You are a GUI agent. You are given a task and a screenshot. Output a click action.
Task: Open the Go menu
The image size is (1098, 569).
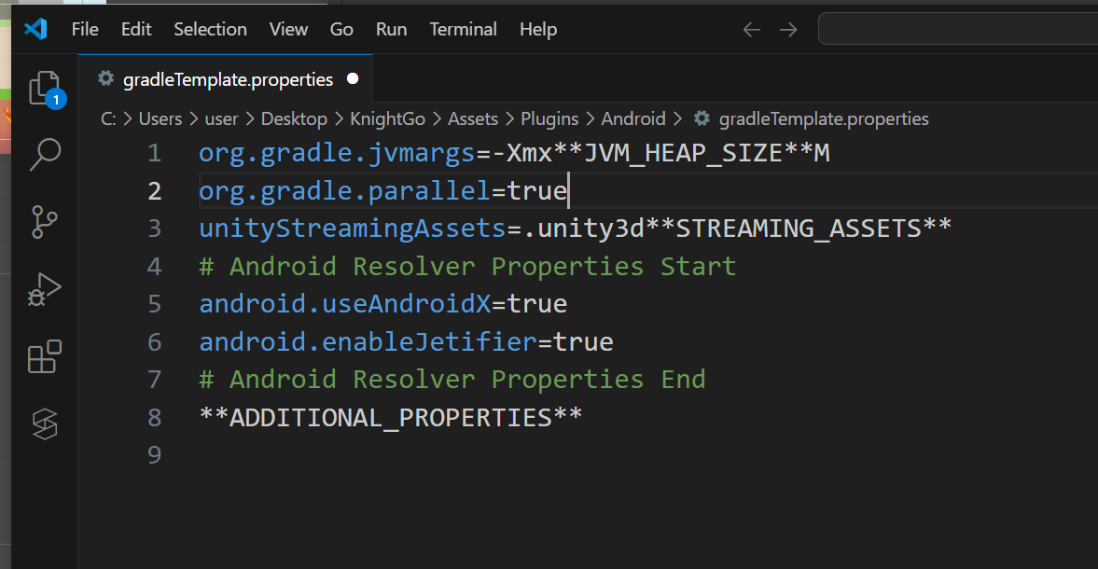click(x=341, y=30)
